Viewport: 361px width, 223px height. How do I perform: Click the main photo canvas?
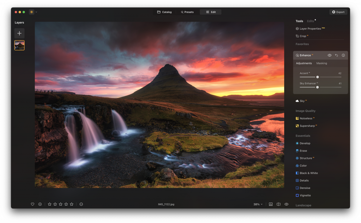[159, 105]
